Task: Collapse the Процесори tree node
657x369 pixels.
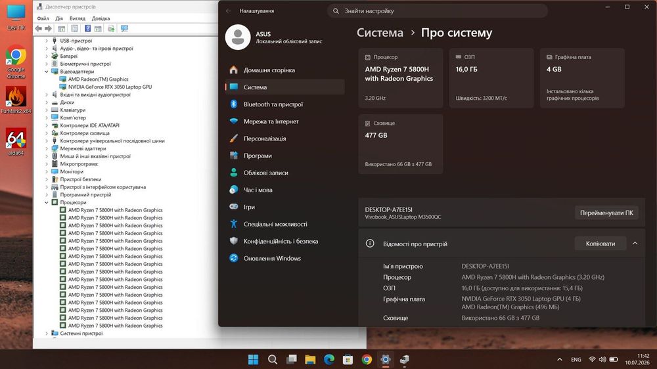Action: 47,202
